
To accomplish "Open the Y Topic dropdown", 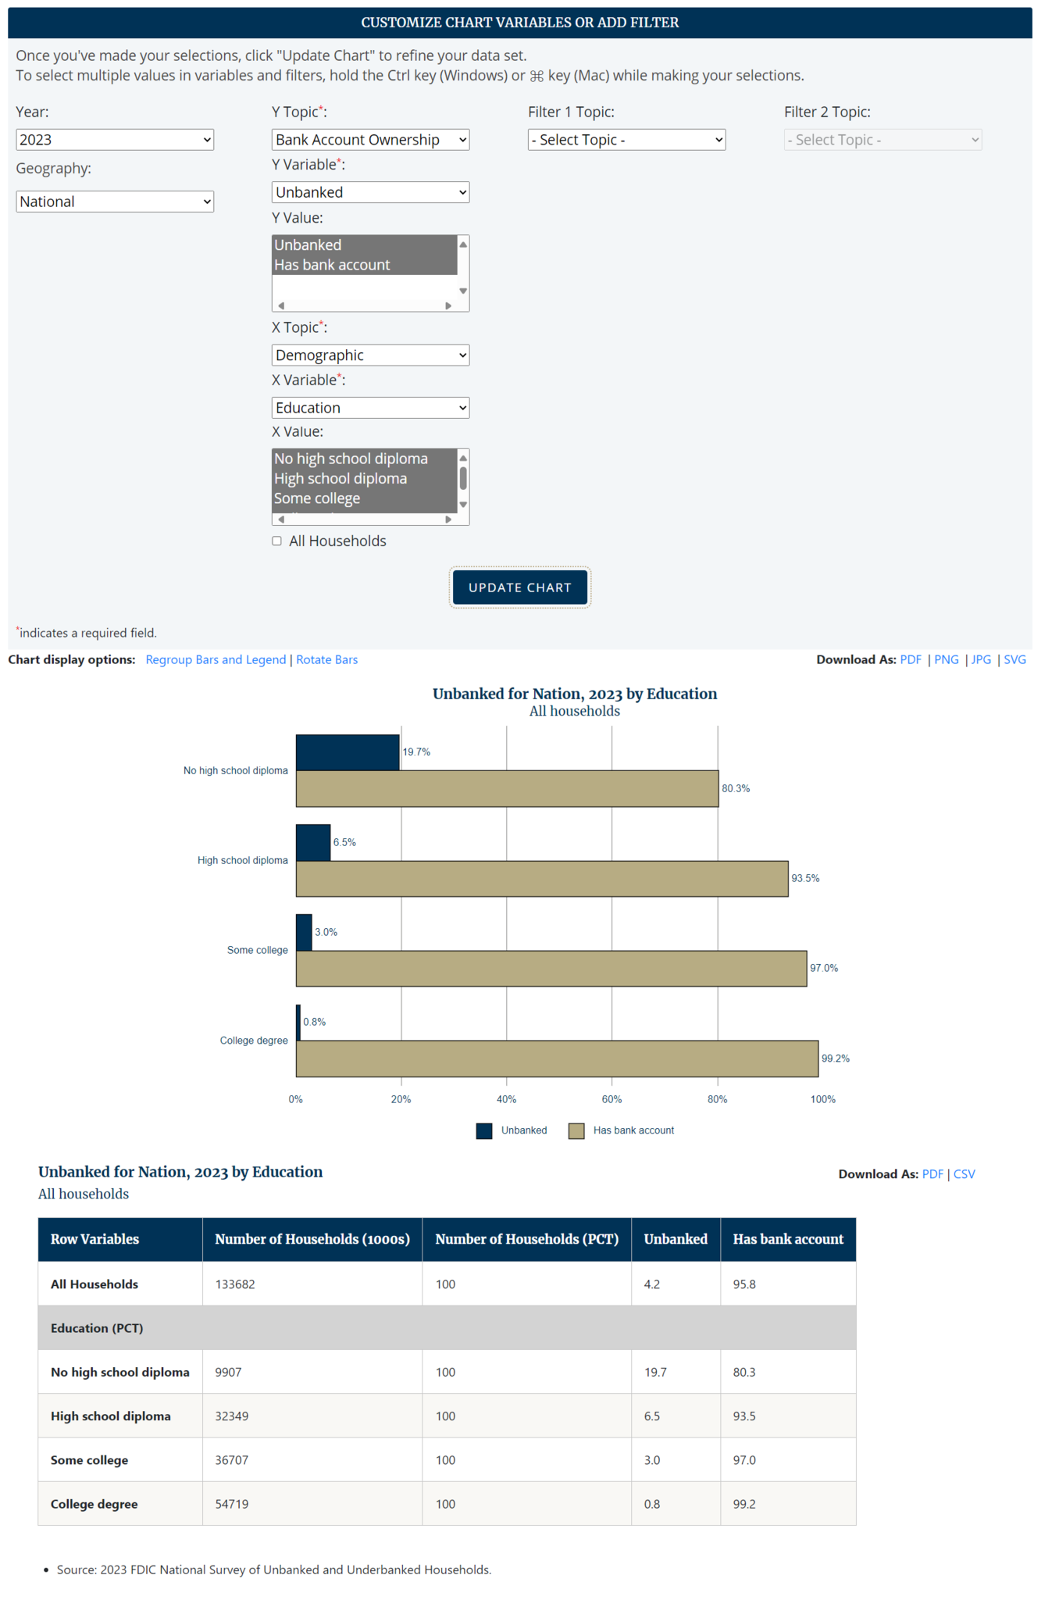I will coord(370,140).
